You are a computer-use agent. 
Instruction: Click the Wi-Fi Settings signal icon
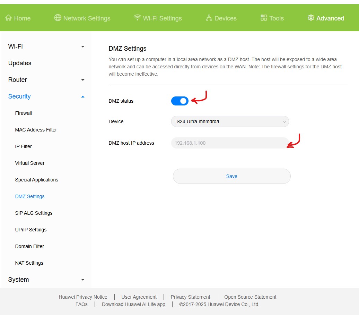click(x=137, y=18)
